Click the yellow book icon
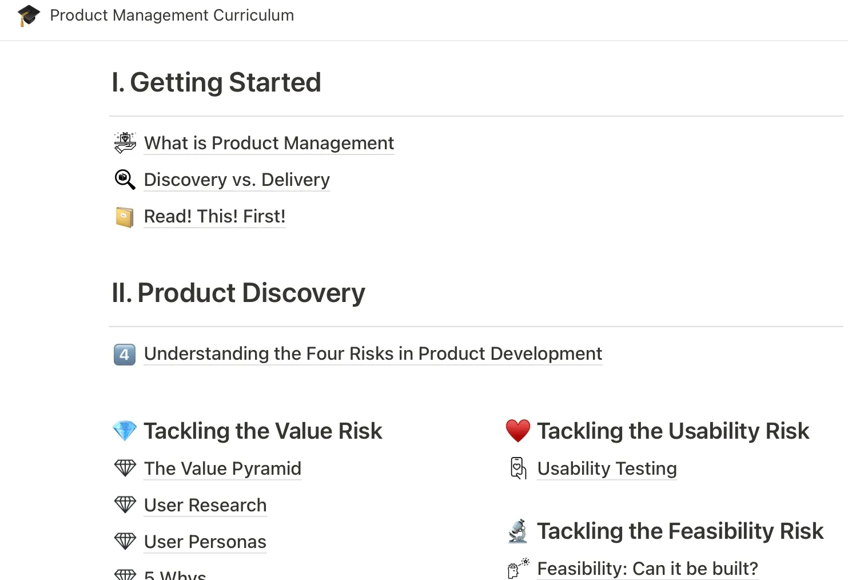 tap(125, 217)
